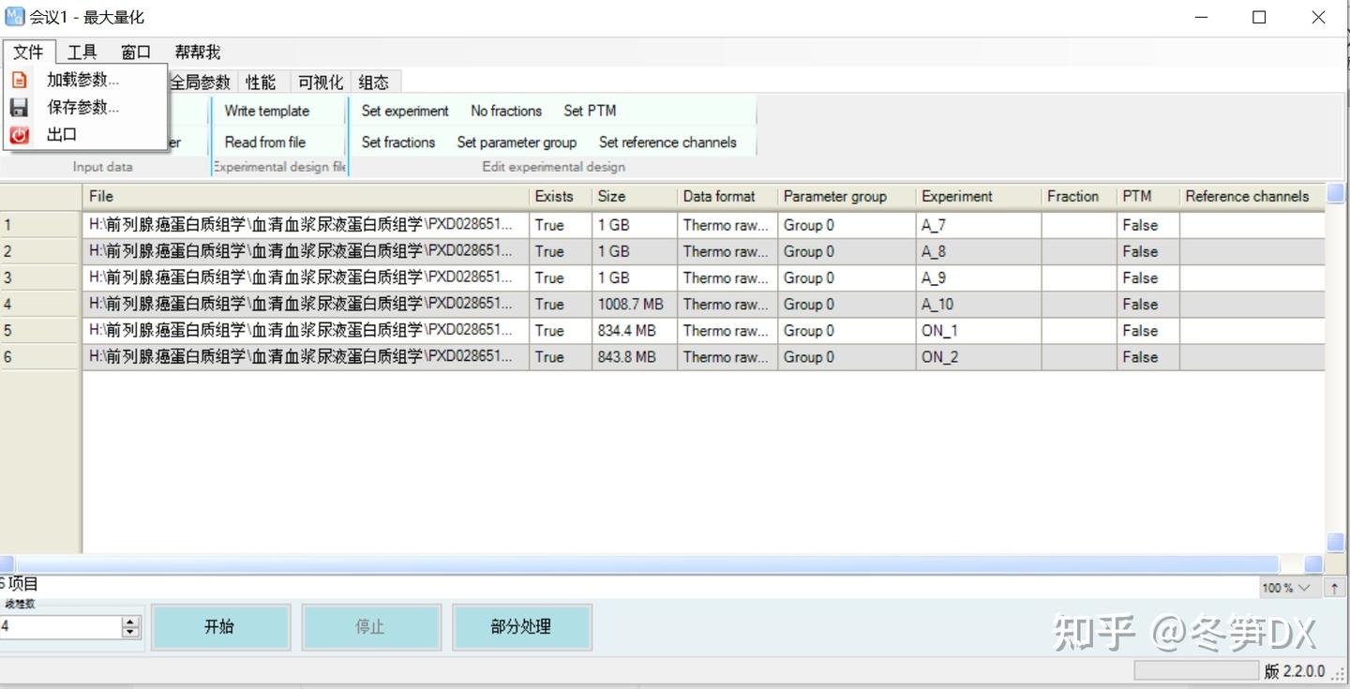This screenshot has height=689, width=1350.
Task: Click the red power icon next to 出口
Action: click(x=19, y=135)
